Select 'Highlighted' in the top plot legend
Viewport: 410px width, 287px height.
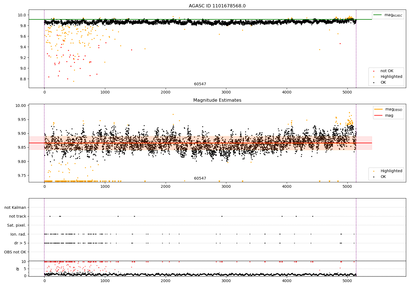[391, 77]
